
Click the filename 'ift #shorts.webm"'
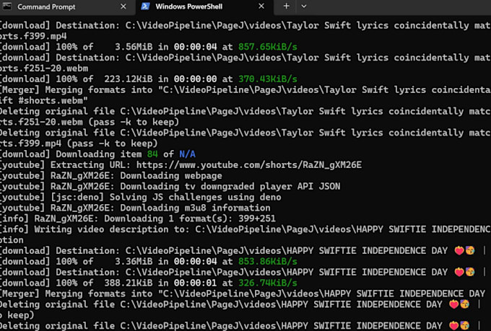click(44, 100)
